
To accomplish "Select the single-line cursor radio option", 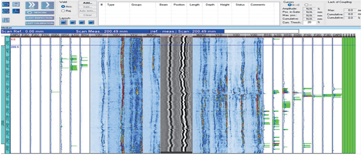I will coord(306,5).
